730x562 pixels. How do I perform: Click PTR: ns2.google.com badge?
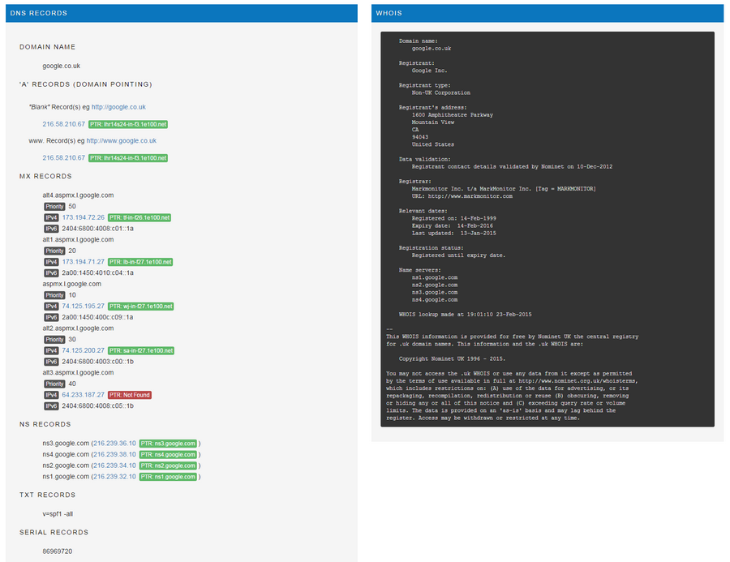(168, 465)
